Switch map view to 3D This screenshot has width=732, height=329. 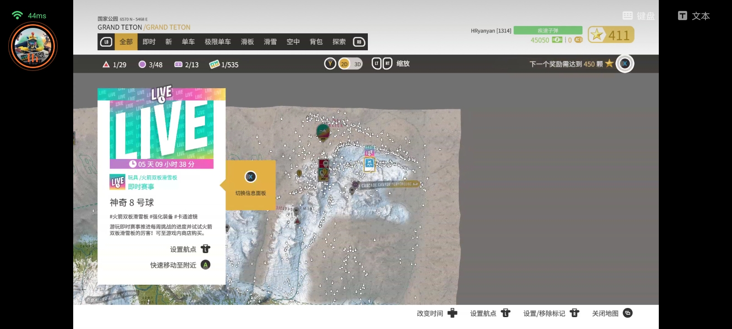[357, 64]
